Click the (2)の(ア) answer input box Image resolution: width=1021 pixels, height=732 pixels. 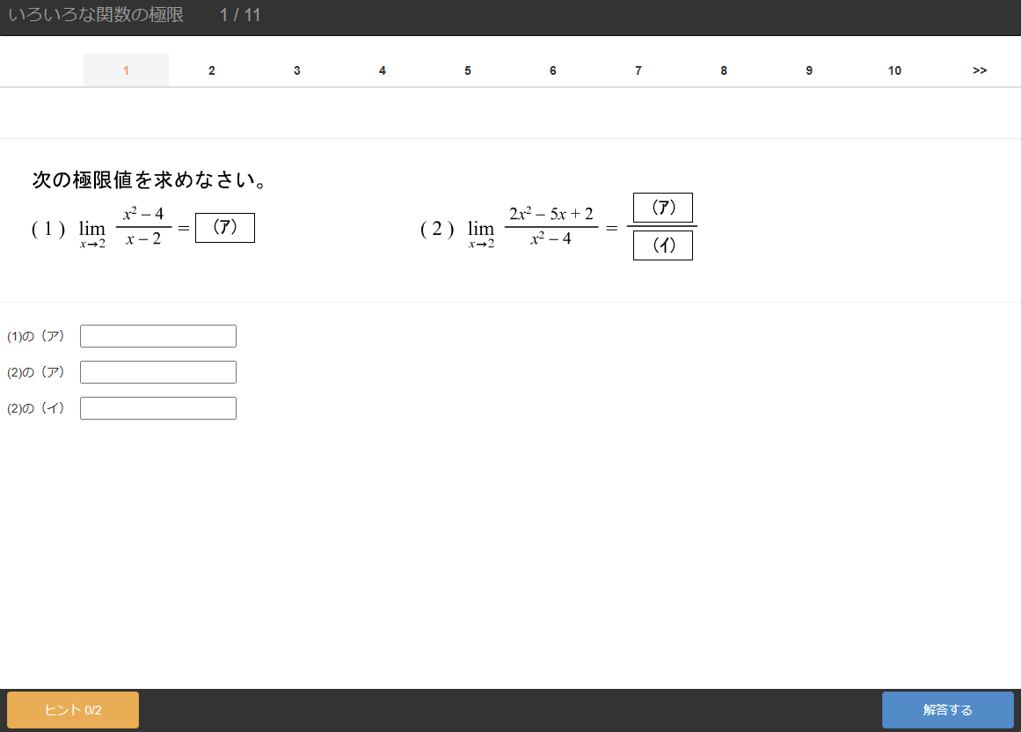click(x=158, y=372)
